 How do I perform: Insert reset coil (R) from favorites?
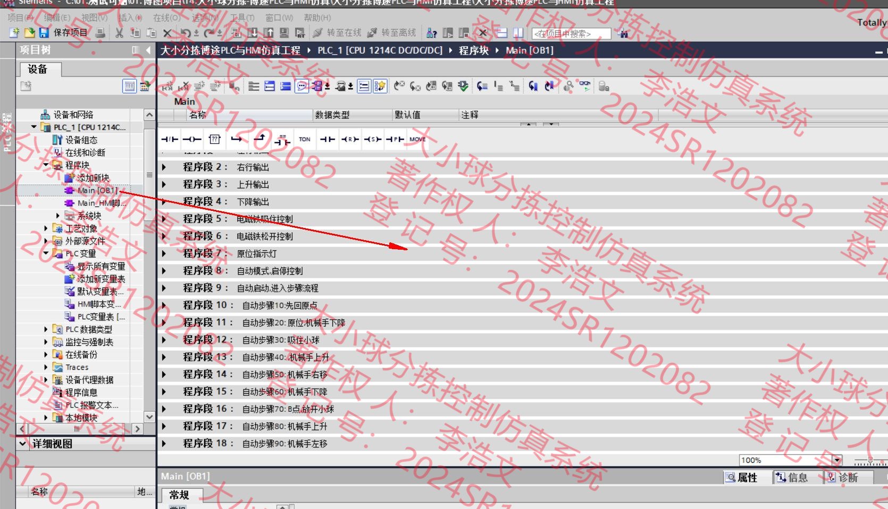click(350, 139)
